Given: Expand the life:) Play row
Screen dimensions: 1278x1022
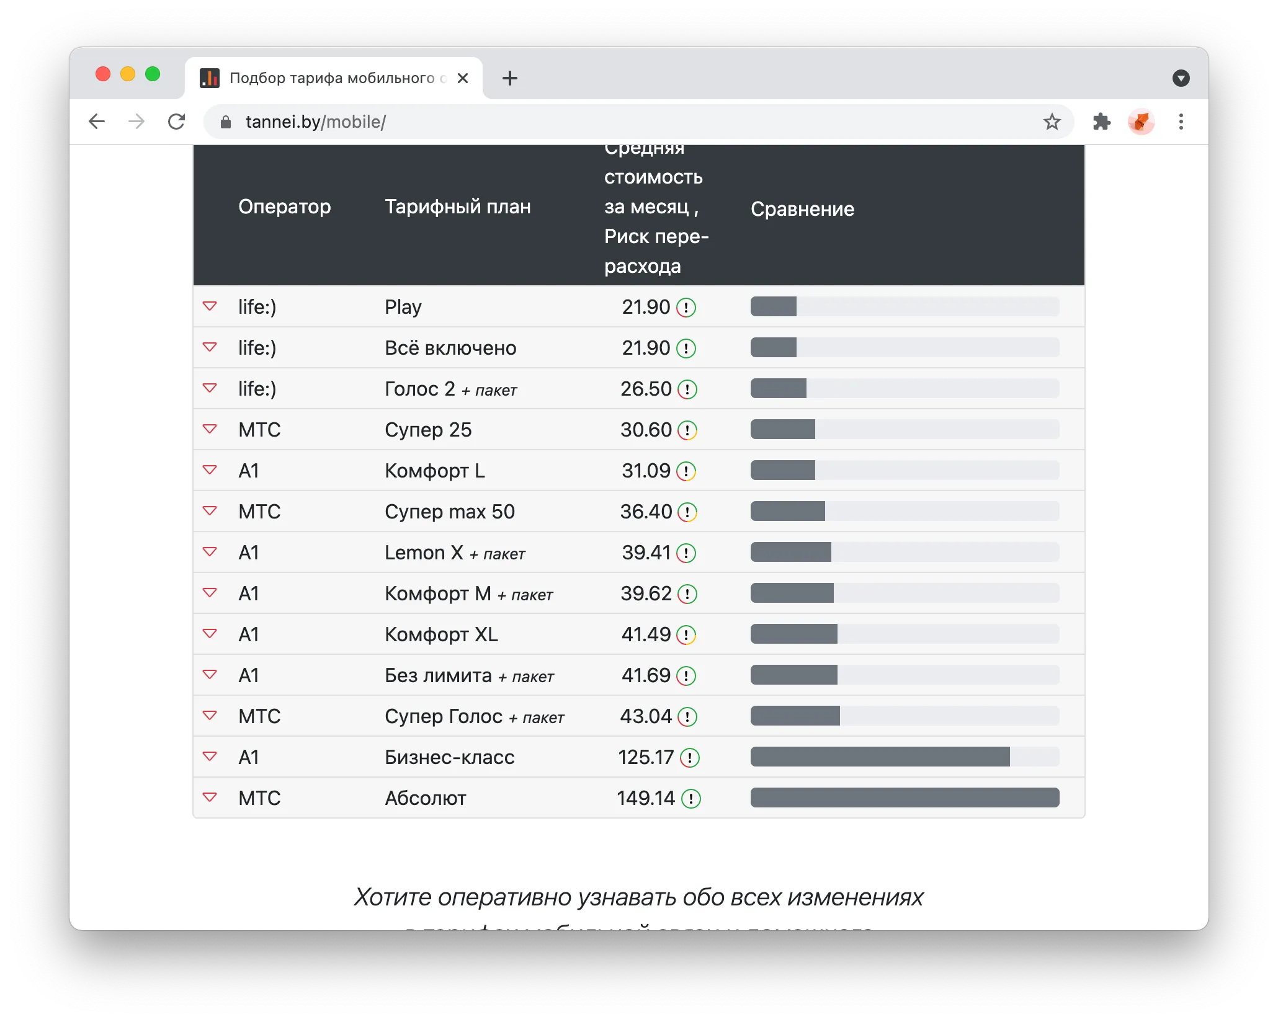Looking at the screenshot, I should click(x=210, y=306).
